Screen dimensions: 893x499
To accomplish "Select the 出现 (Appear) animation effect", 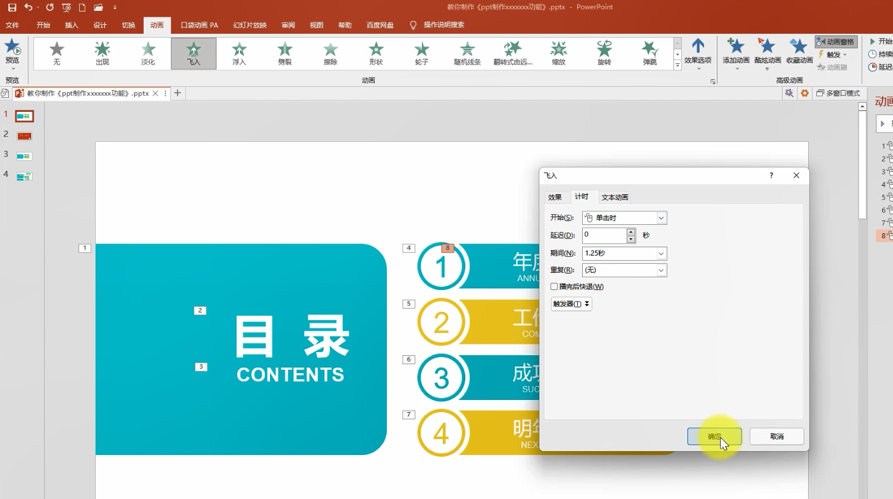I will pyautogui.click(x=102, y=54).
